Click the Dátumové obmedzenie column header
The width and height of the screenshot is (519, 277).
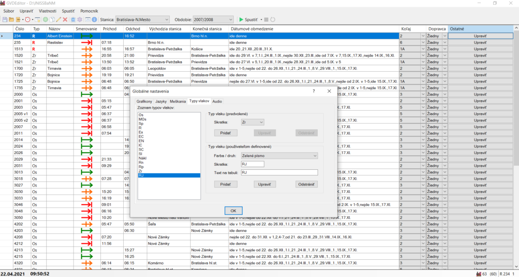(314, 29)
